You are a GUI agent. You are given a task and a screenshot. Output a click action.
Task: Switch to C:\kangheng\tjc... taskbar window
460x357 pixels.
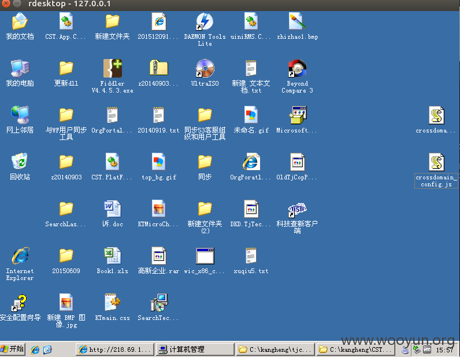tap(275, 349)
